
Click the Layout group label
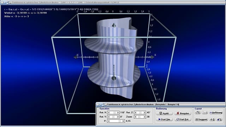198,109
